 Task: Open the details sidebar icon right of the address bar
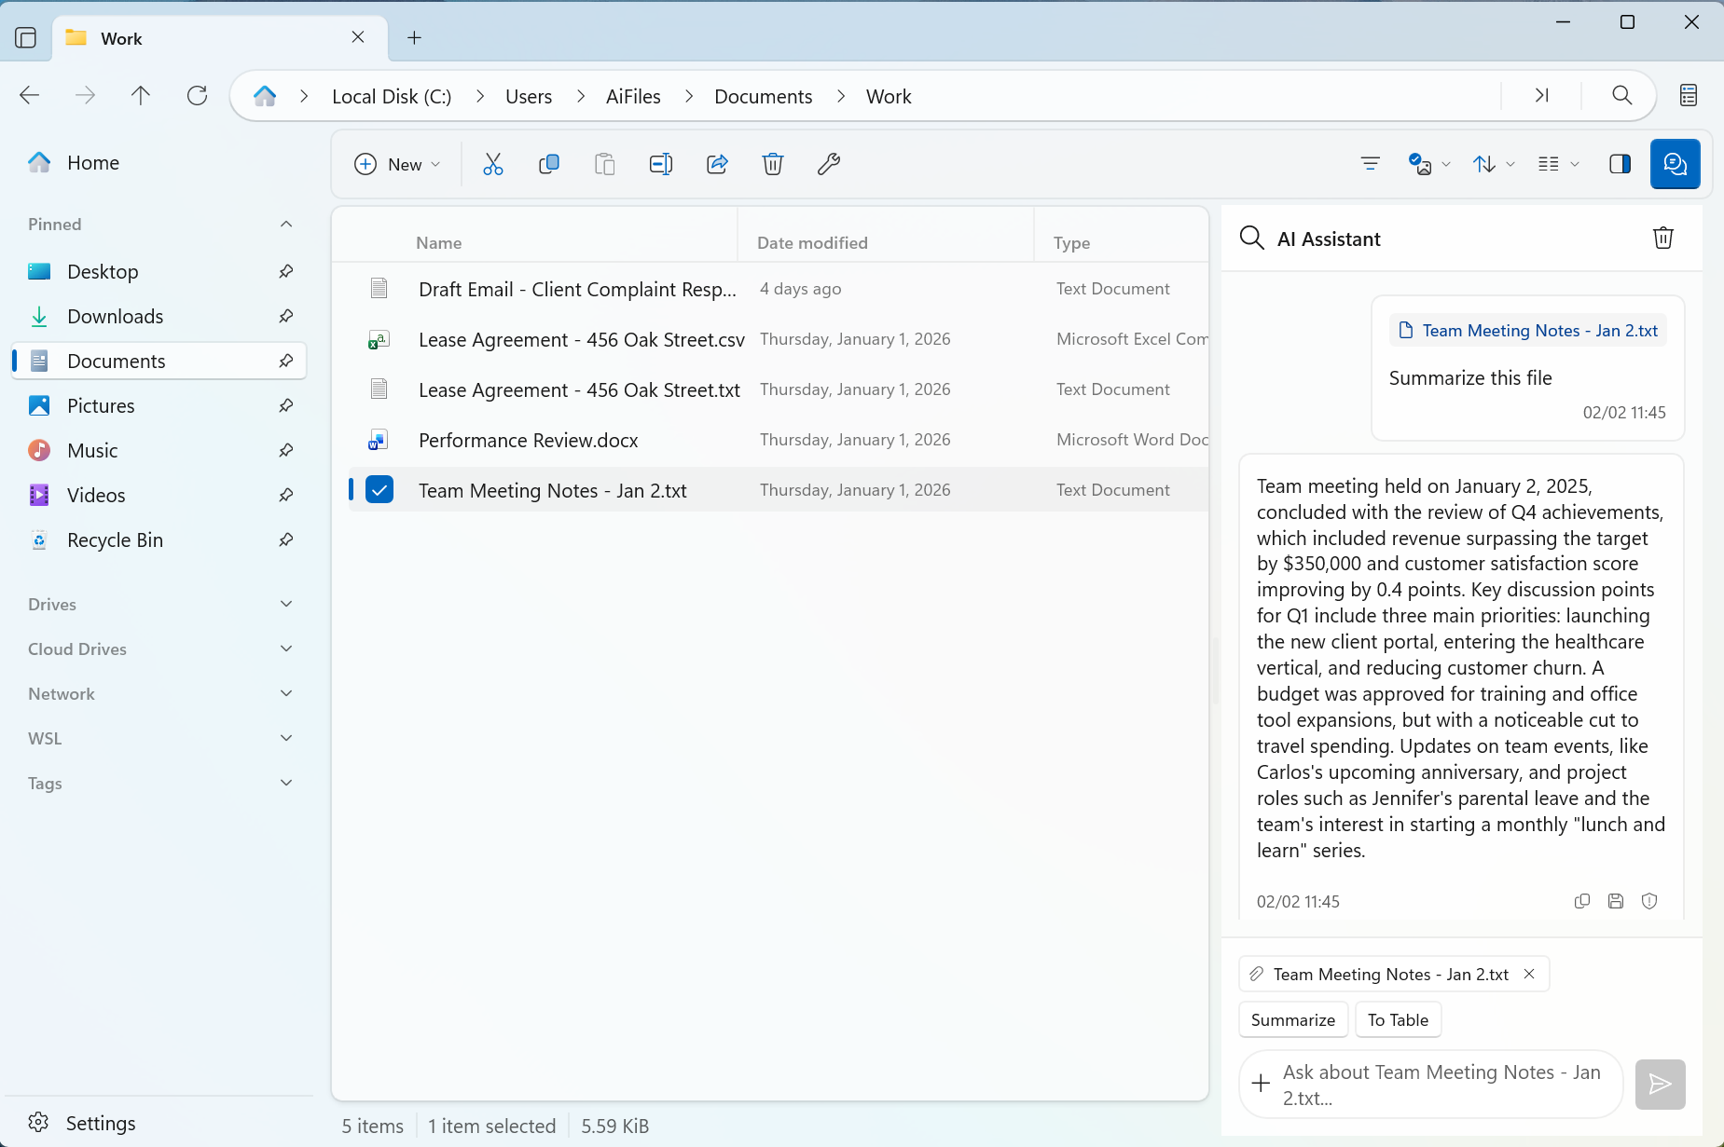(x=1689, y=95)
